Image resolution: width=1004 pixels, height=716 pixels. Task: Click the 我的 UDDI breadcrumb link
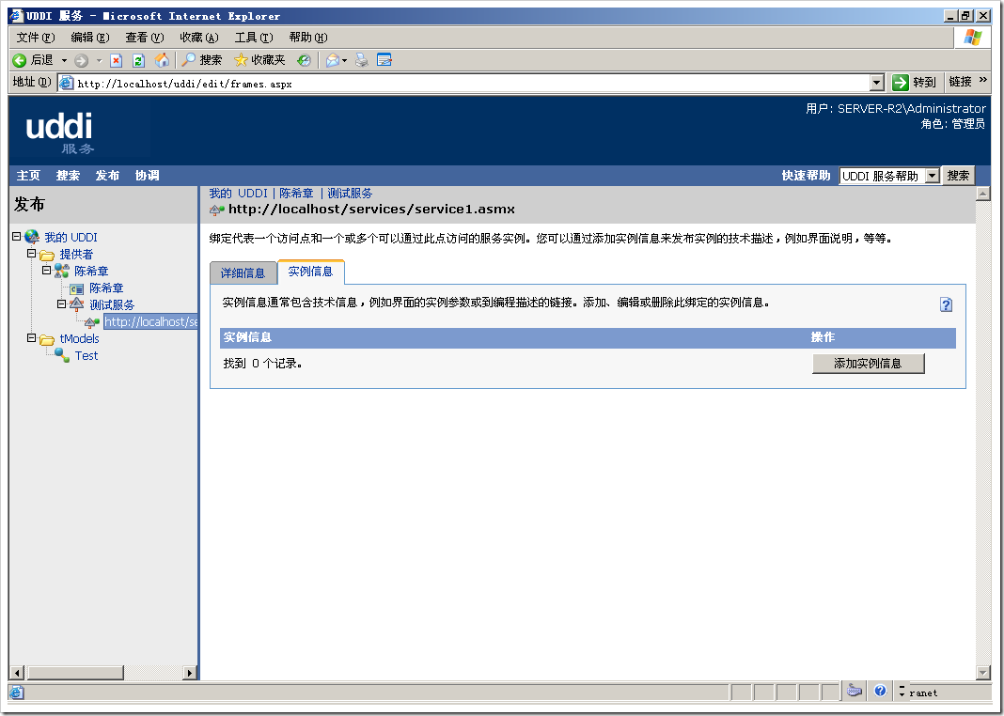pos(238,194)
